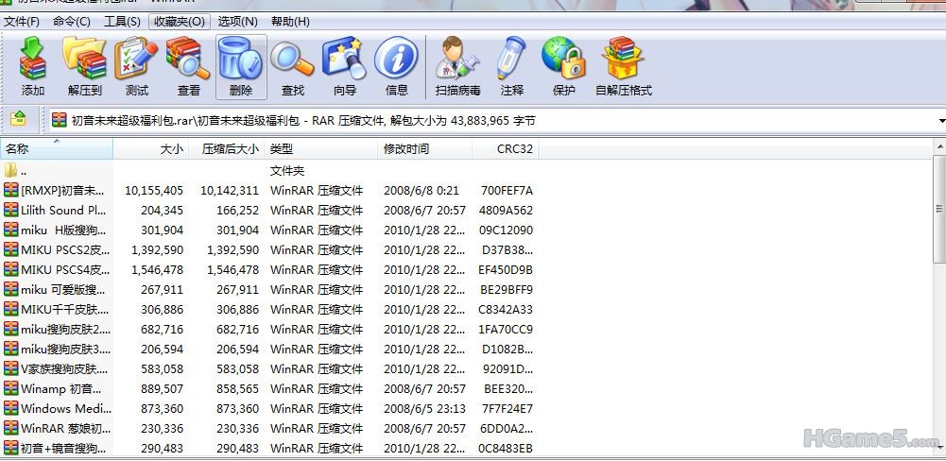Open the 向导 (Wizard) tool

tap(344, 66)
